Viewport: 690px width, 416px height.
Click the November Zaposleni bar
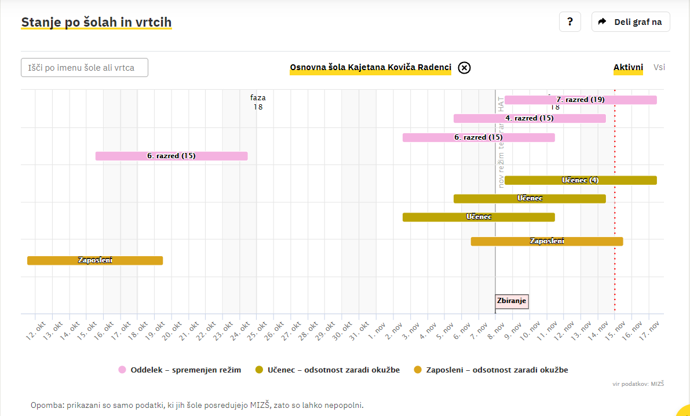click(546, 241)
